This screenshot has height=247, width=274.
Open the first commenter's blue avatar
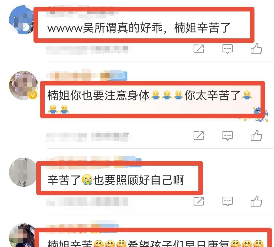[22, 20]
